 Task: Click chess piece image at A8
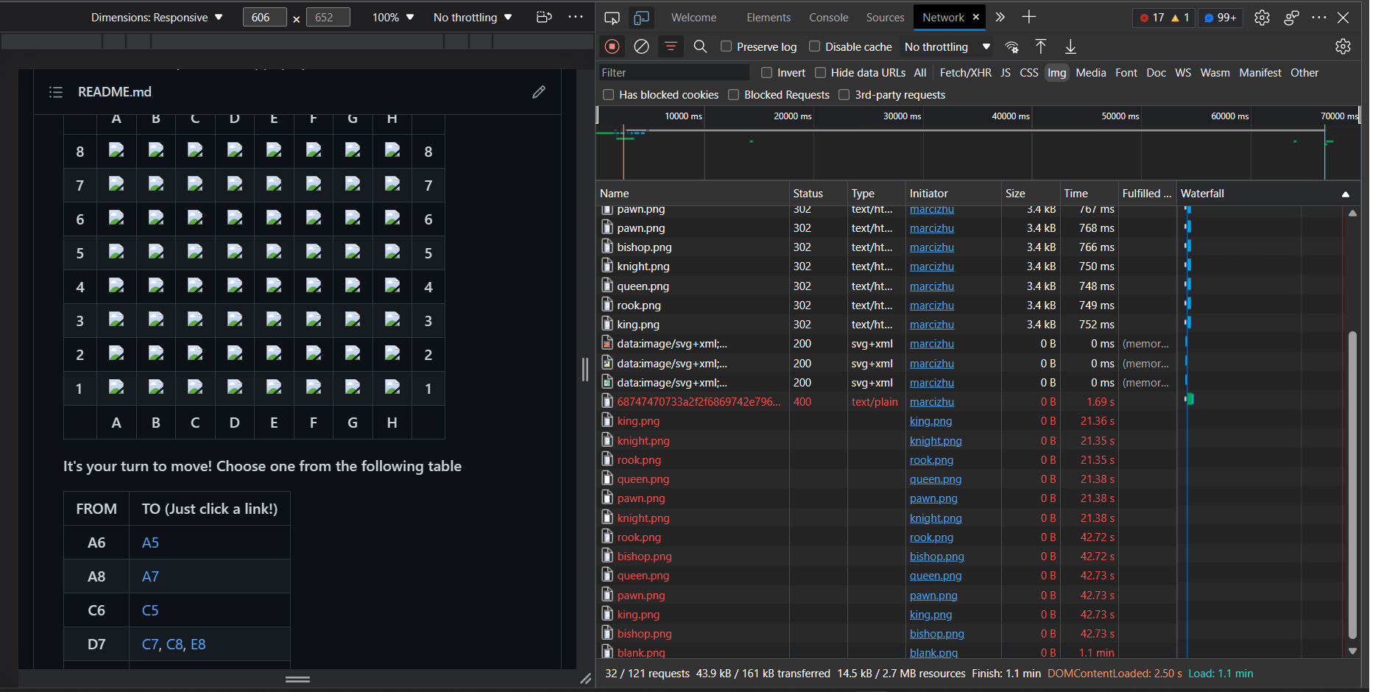[116, 151]
